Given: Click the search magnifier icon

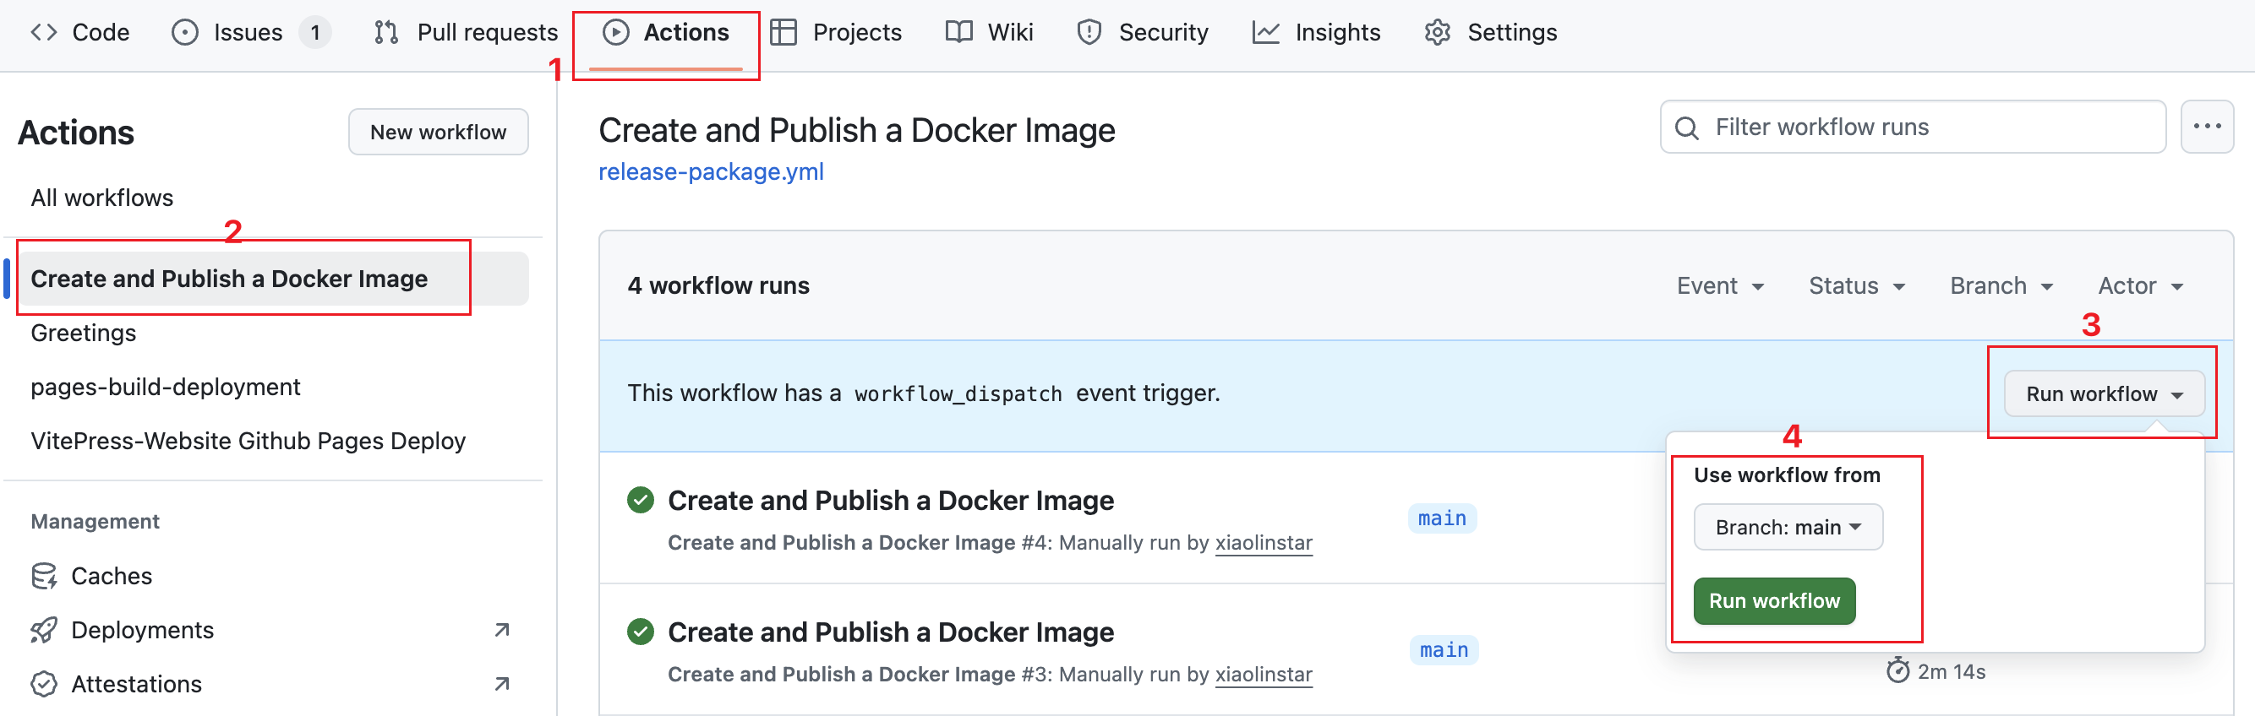Looking at the screenshot, I should [1687, 127].
